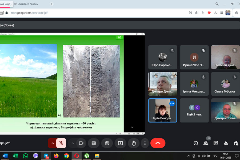Viewport: 240px width, 160px height.
Task: Open meeting details info icon
Action: [x=196, y=143]
